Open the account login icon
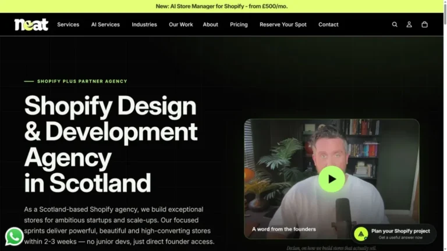Screen dimensions: 447x251 (409, 24)
